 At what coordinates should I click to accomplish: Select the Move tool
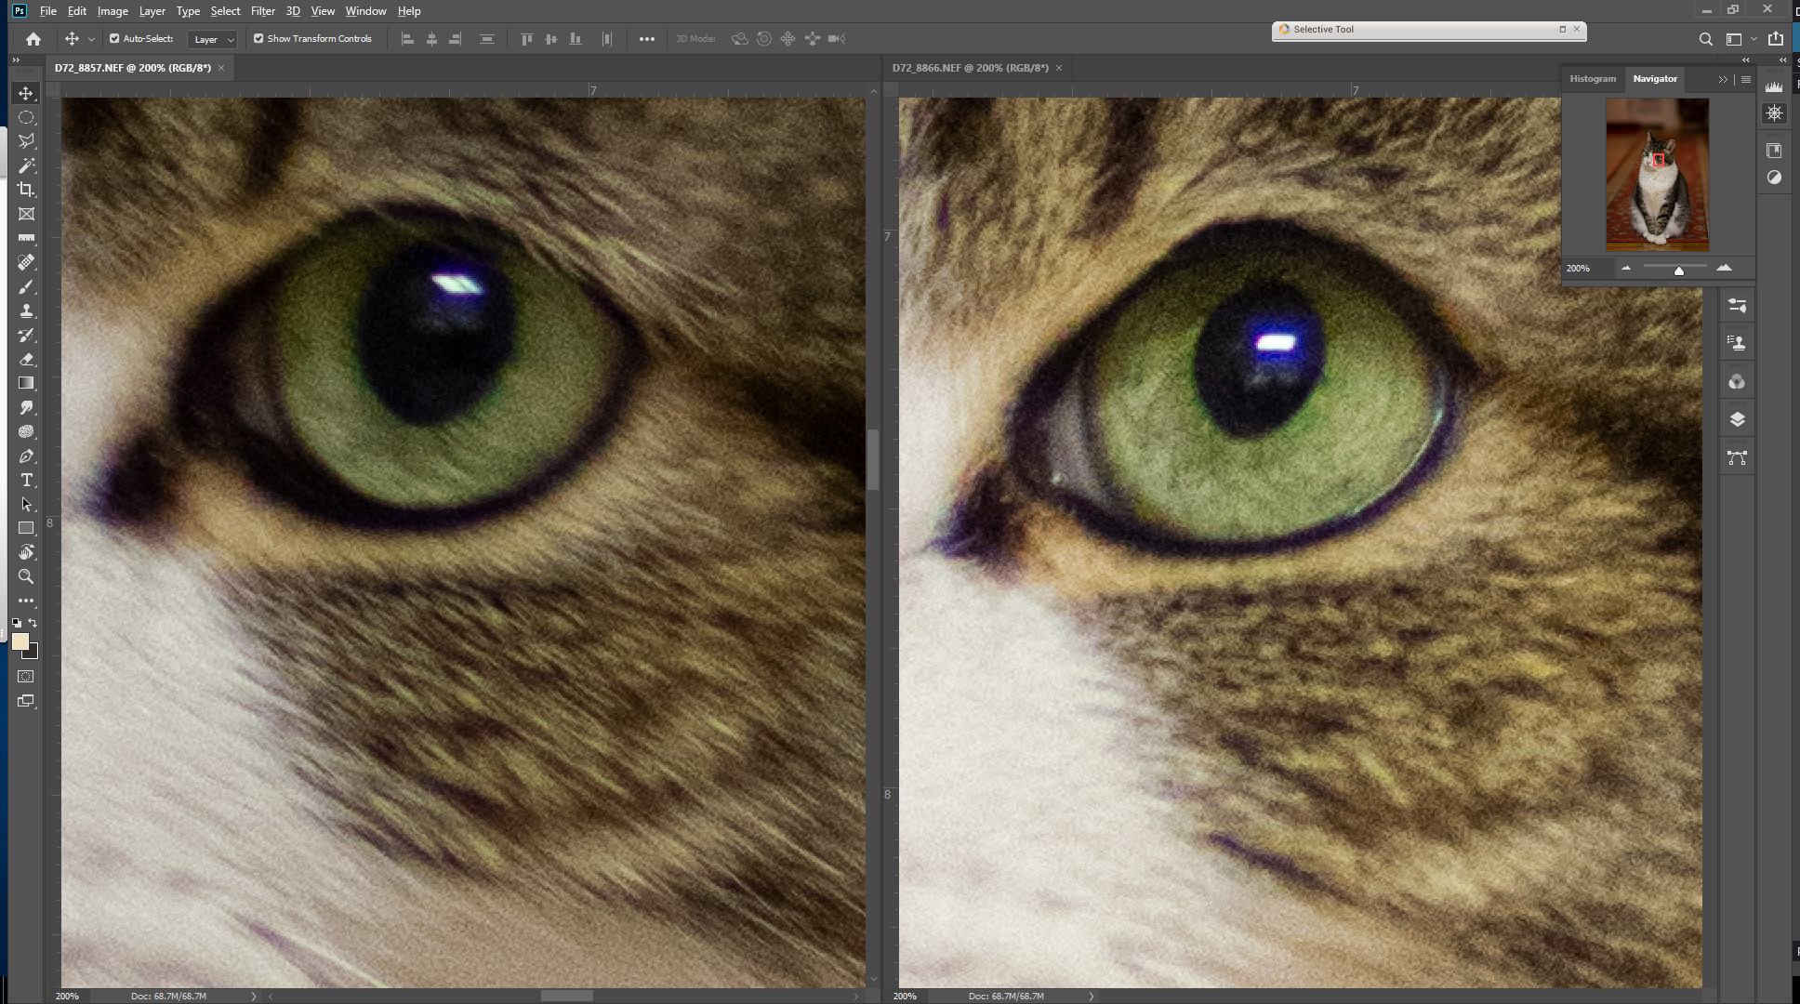point(26,93)
